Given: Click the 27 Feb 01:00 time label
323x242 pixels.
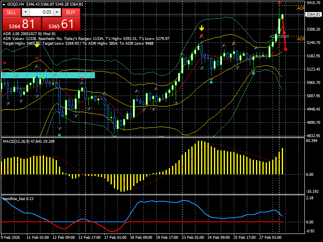Looking at the screenshot, I should coord(271,237).
